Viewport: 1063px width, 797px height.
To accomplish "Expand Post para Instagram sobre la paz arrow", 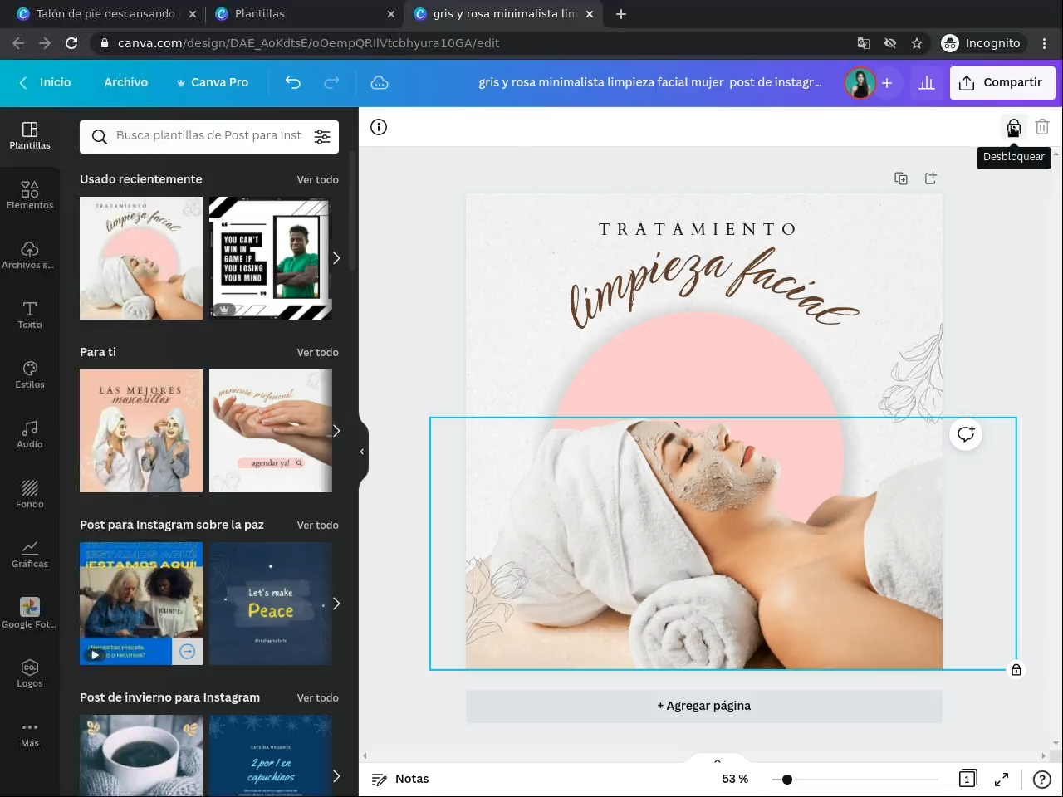I will tap(336, 604).
